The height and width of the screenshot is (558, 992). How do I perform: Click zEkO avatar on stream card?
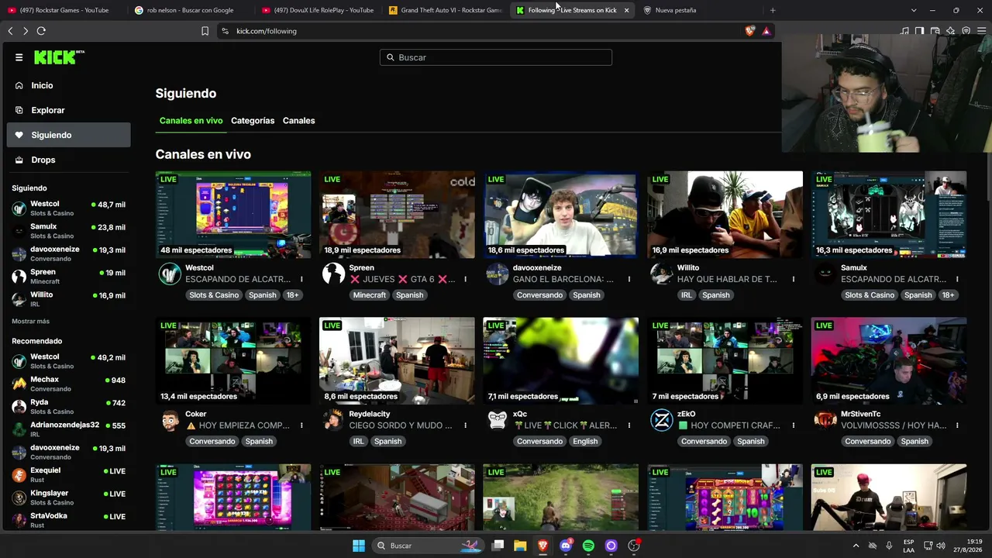click(x=661, y=420)
